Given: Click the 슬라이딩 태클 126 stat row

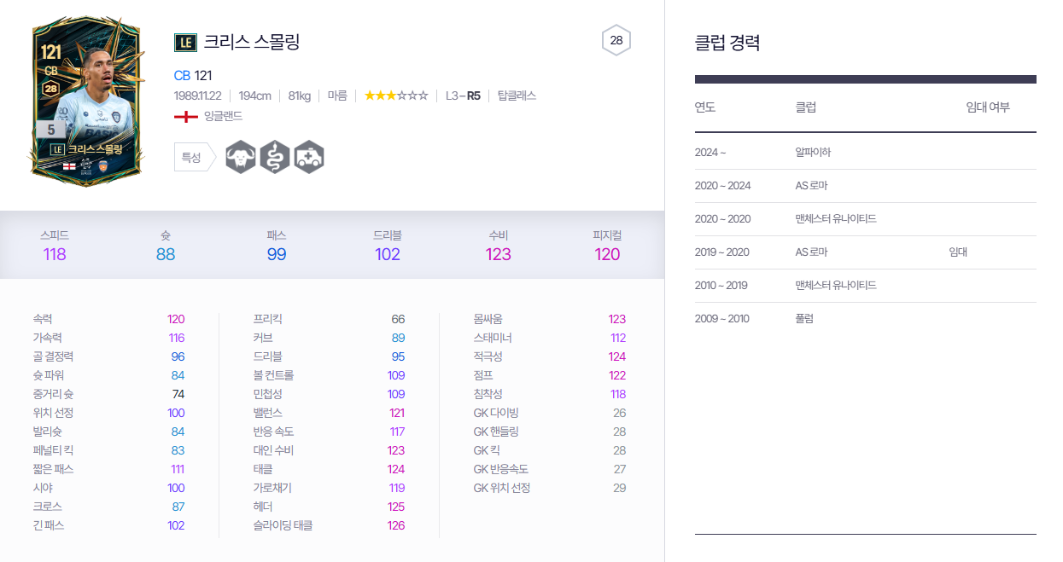Looking at the screenshot, I should (329, 525).
